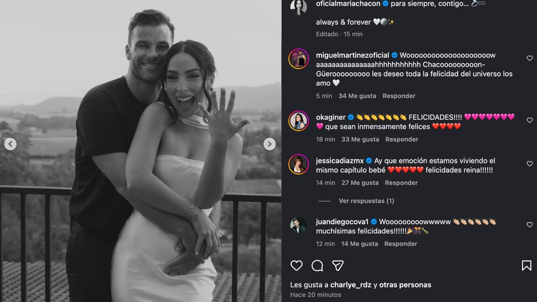The image size is (537, 302).
Task: Like okaginer's FELICIDADES comment
Action: click(529, 120)
